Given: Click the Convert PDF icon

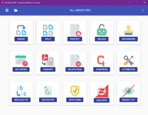Looking at the screenshot, I should (x=48, y=60).
